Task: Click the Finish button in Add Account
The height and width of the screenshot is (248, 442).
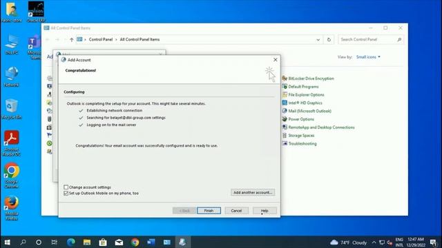Action: point(209,211)
